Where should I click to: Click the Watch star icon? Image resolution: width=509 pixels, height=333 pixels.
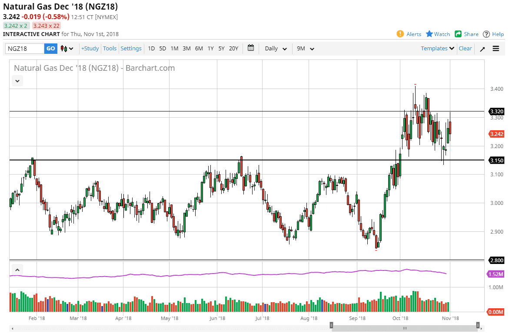click(429, 34)
